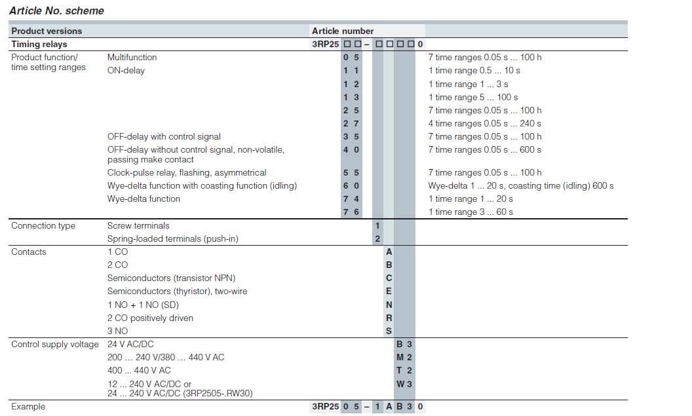
Task: Click voltage code "T 2"
Action: (x=404, y=371)
